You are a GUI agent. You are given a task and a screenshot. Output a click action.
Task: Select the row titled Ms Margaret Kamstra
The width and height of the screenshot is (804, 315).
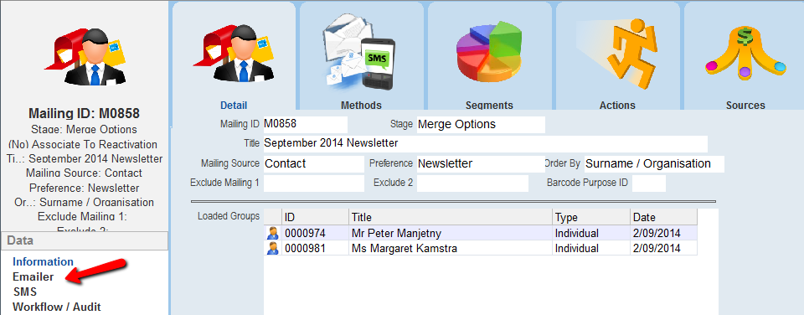481,248
